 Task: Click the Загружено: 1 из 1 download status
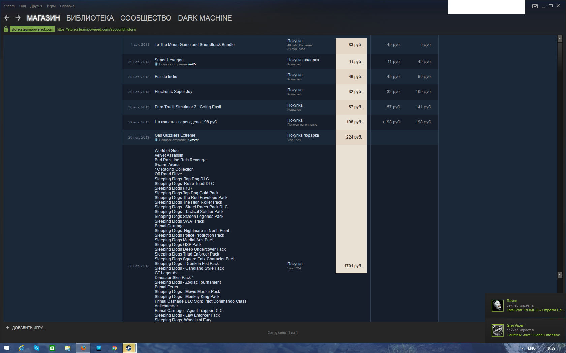coord(283,332)
